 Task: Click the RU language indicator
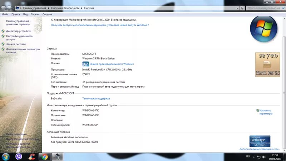click(248, 156)
